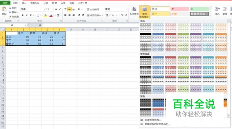Click the percent style icon
The height and width of the screenshot is (129, 232).
(113, 15)
